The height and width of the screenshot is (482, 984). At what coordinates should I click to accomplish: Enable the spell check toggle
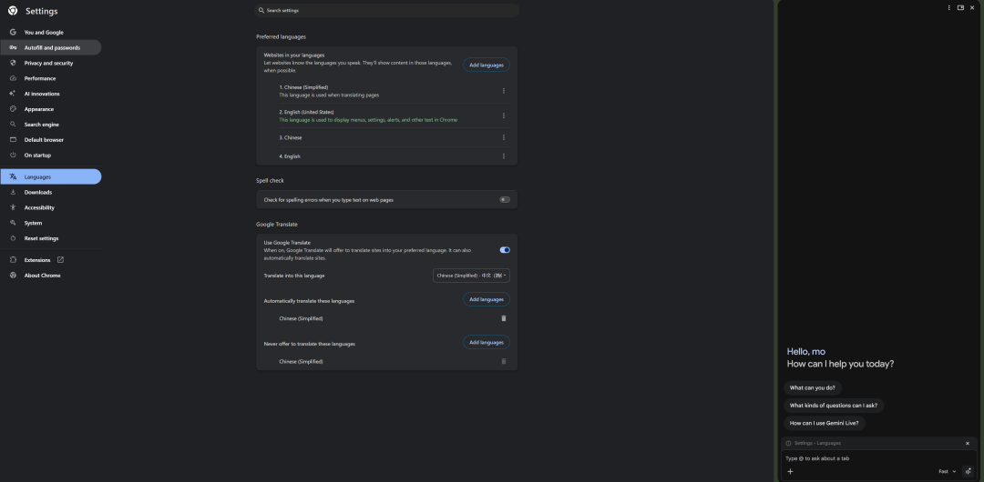coord(505,199)
